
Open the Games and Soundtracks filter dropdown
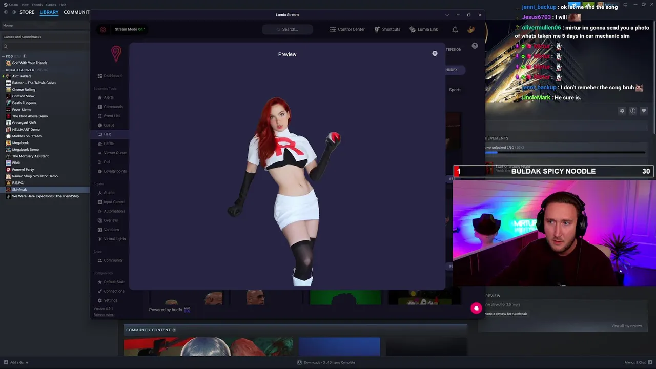45,37
